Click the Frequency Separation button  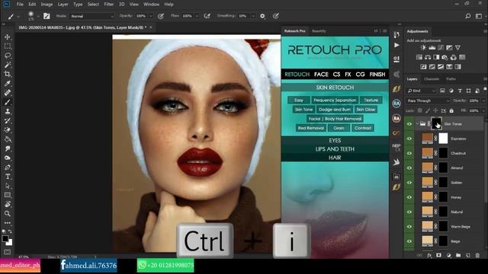tap(335, 100)
